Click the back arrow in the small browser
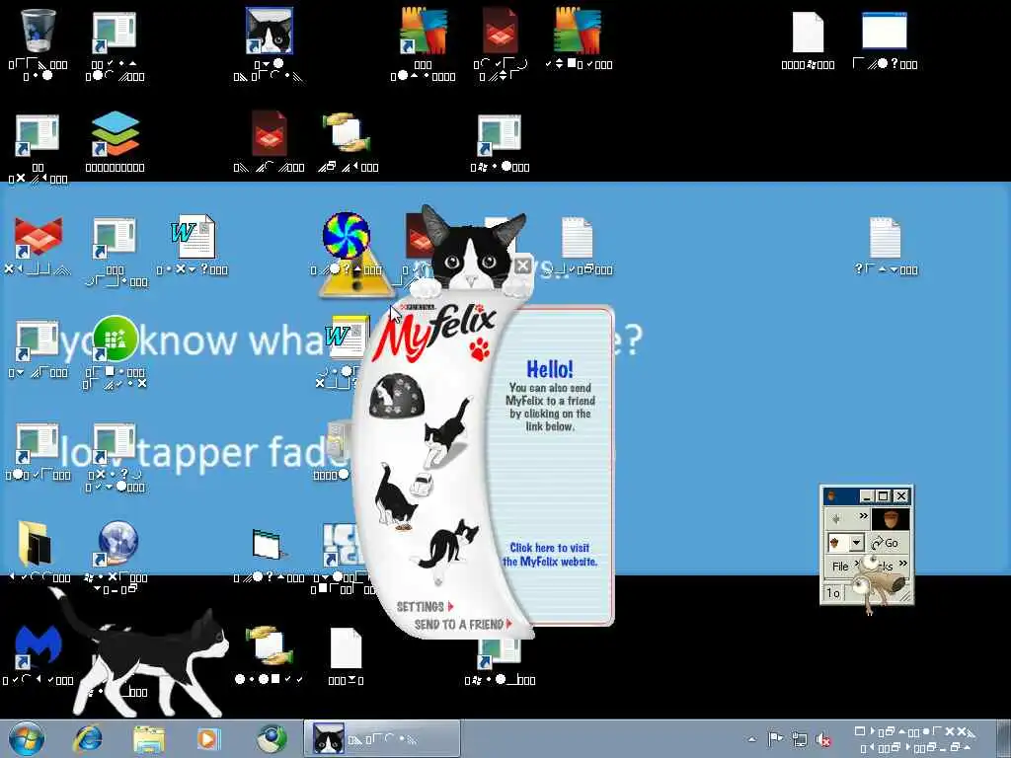Image resolution: width=1011 pixels, height=758 pixels. [x=837, y=519]
